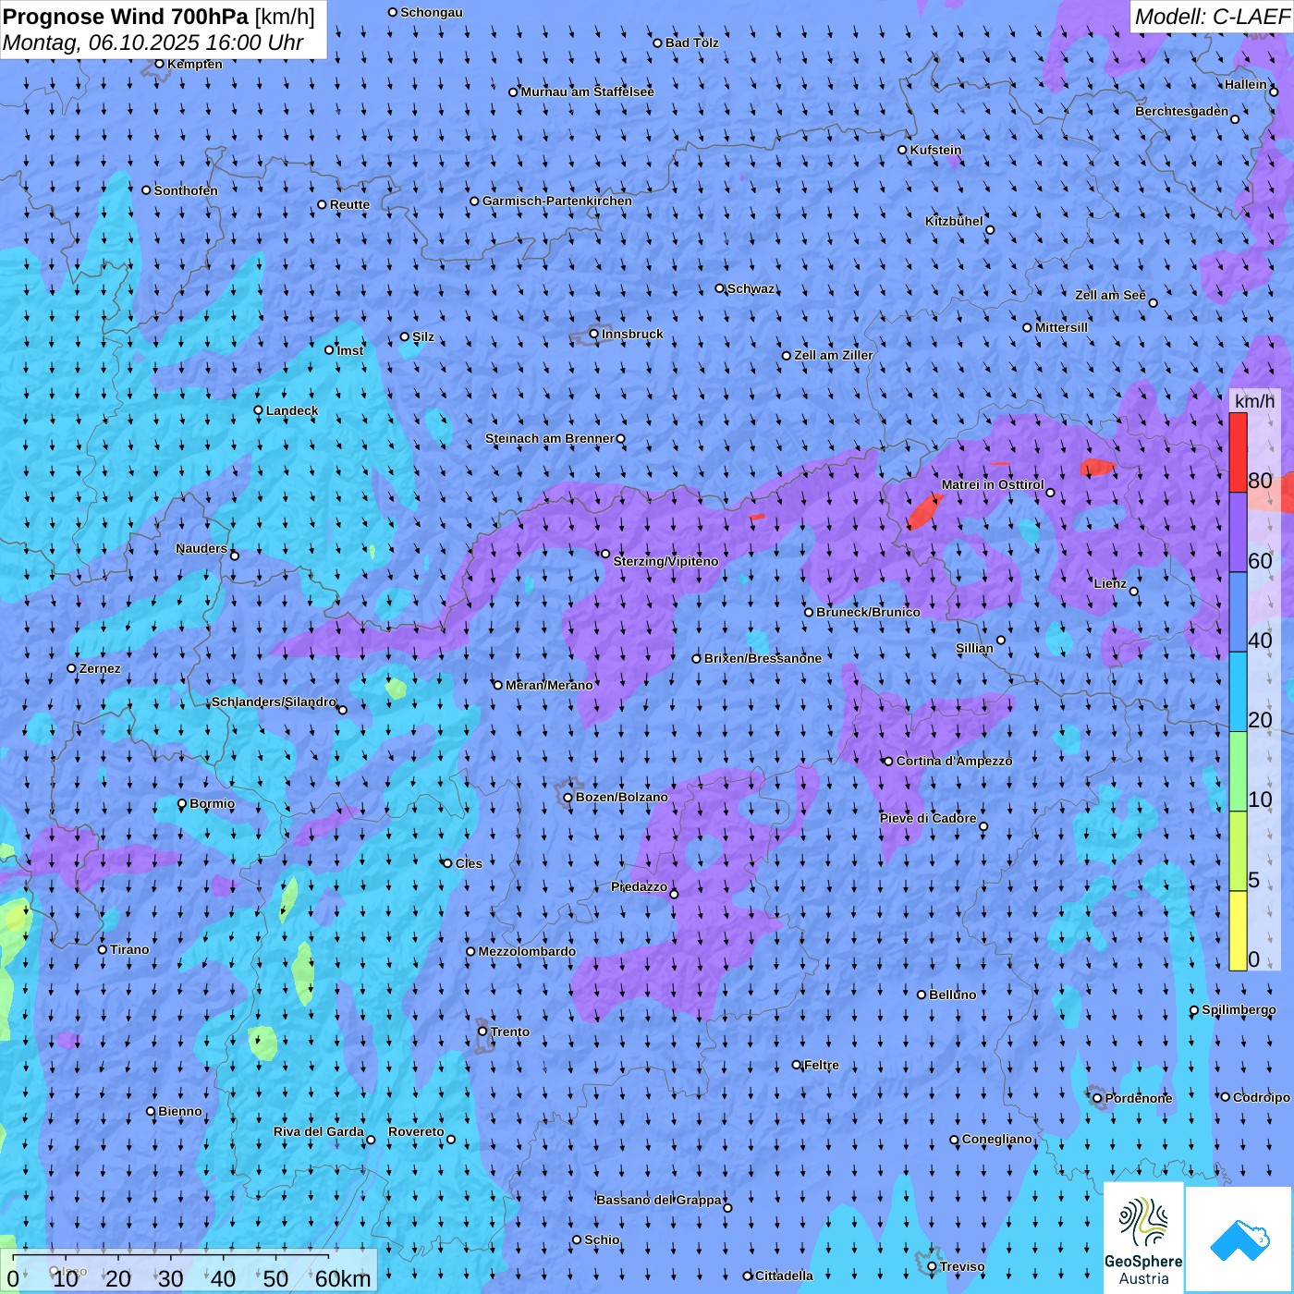Image resolution: width=1294 pixels, height=1294 pixels.
Task: Click the 'Predazzo' label
Action: 639,886
